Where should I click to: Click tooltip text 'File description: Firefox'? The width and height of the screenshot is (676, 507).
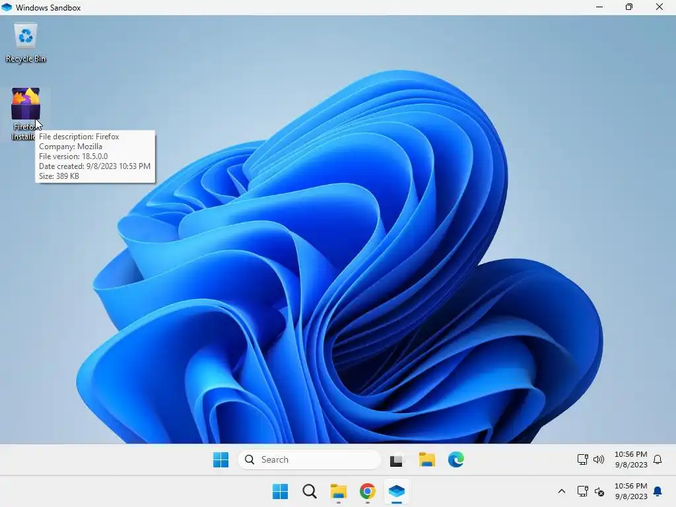[x=79, y=136]
